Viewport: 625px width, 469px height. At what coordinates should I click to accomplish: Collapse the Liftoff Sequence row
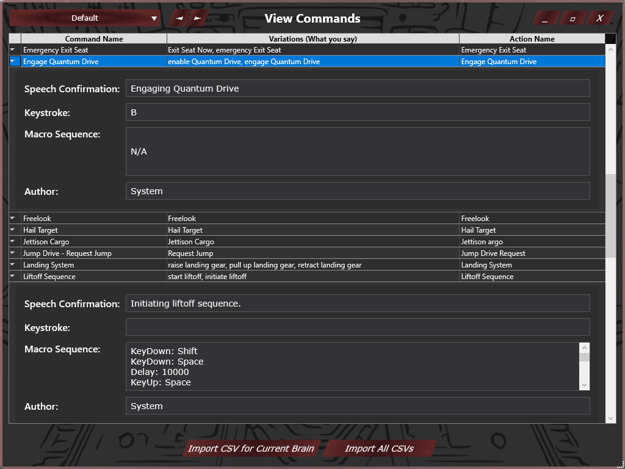[13, 277]
